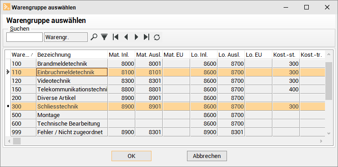Click the Lo. Inl. column header
This screenshot has height=167, width=338.
204,55
